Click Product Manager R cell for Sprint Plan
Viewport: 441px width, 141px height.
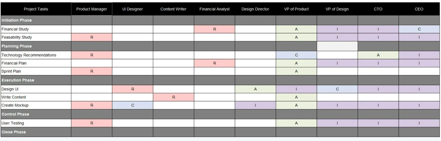pos(92,71)
